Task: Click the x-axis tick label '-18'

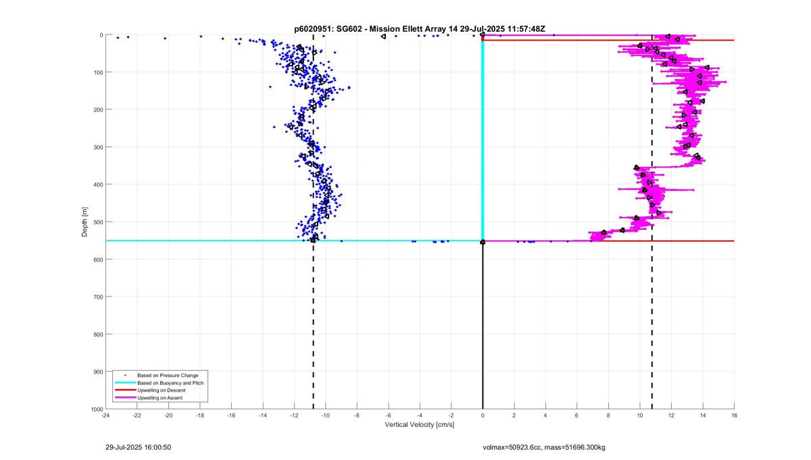Action: pyautogui.click(x=200, y=416)
